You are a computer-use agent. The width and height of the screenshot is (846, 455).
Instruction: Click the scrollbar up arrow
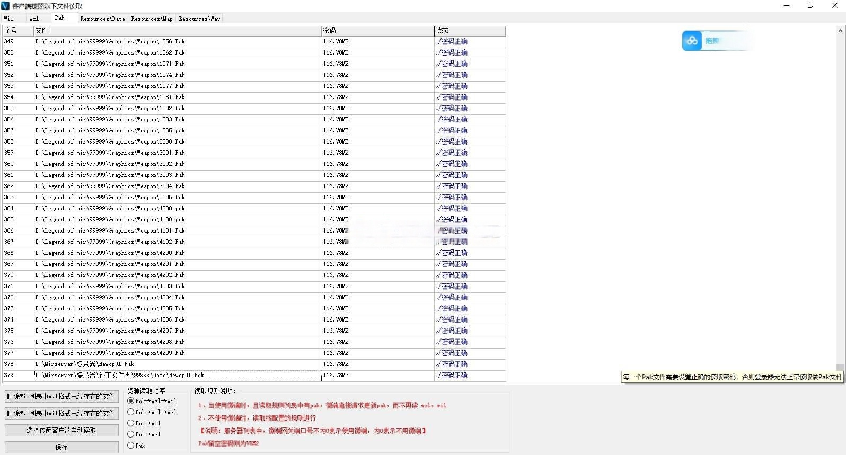tap(840, 31)
